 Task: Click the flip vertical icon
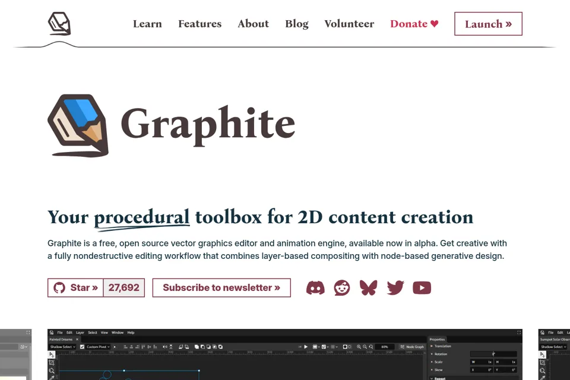click(x=171, y=347)
